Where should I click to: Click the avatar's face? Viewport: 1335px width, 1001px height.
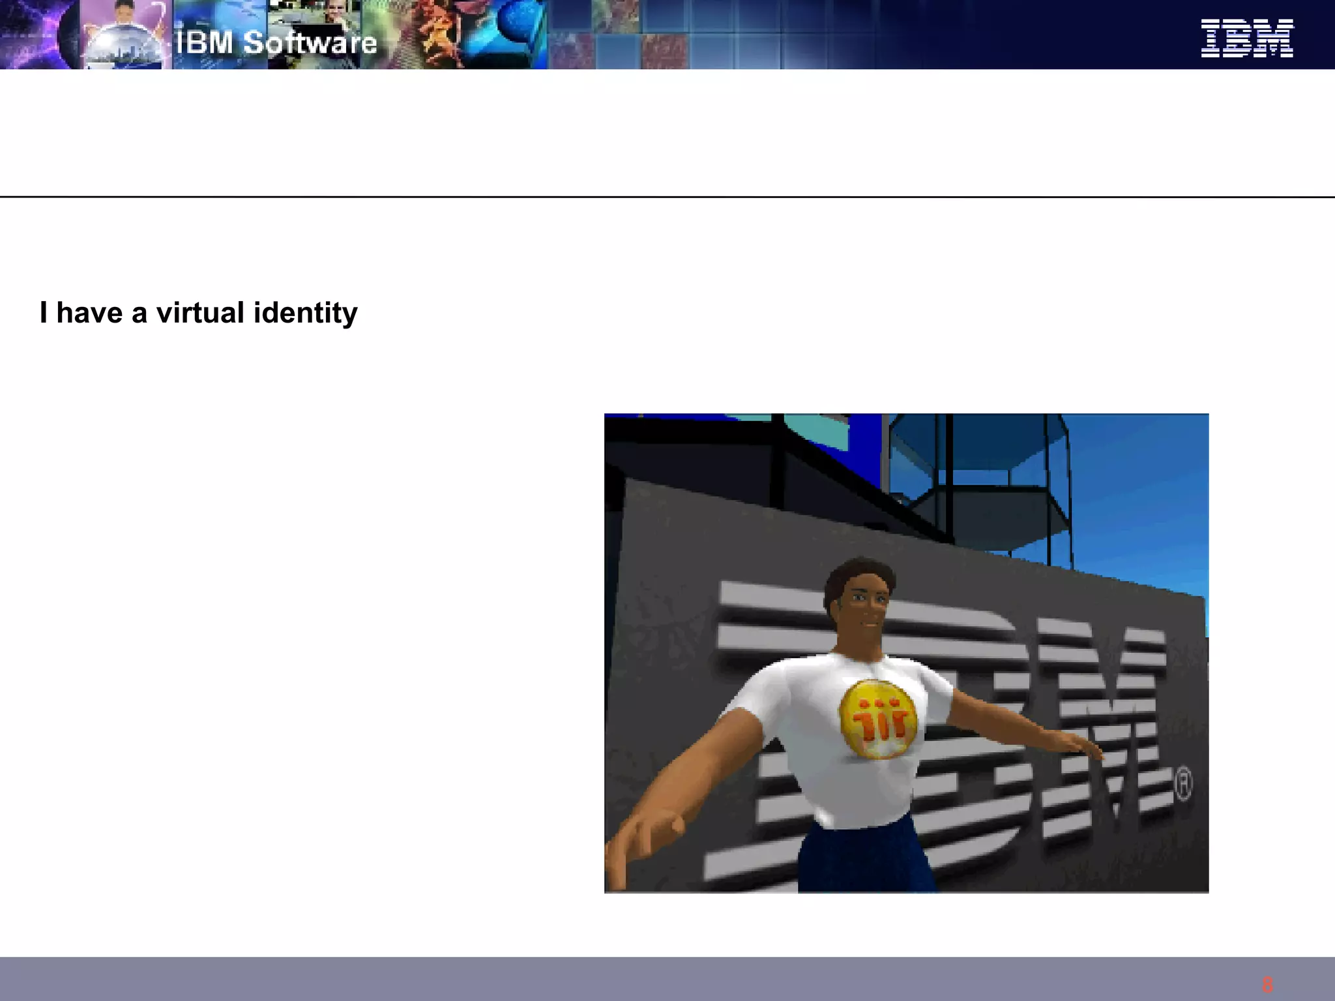pos(864,606)
